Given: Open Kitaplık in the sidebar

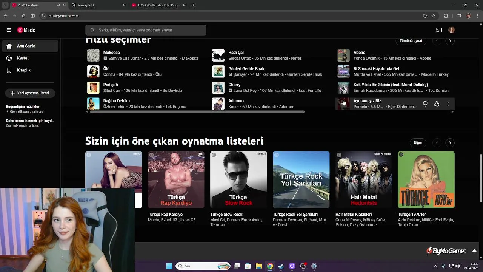Looking at the screenshot, I should 30,70.
